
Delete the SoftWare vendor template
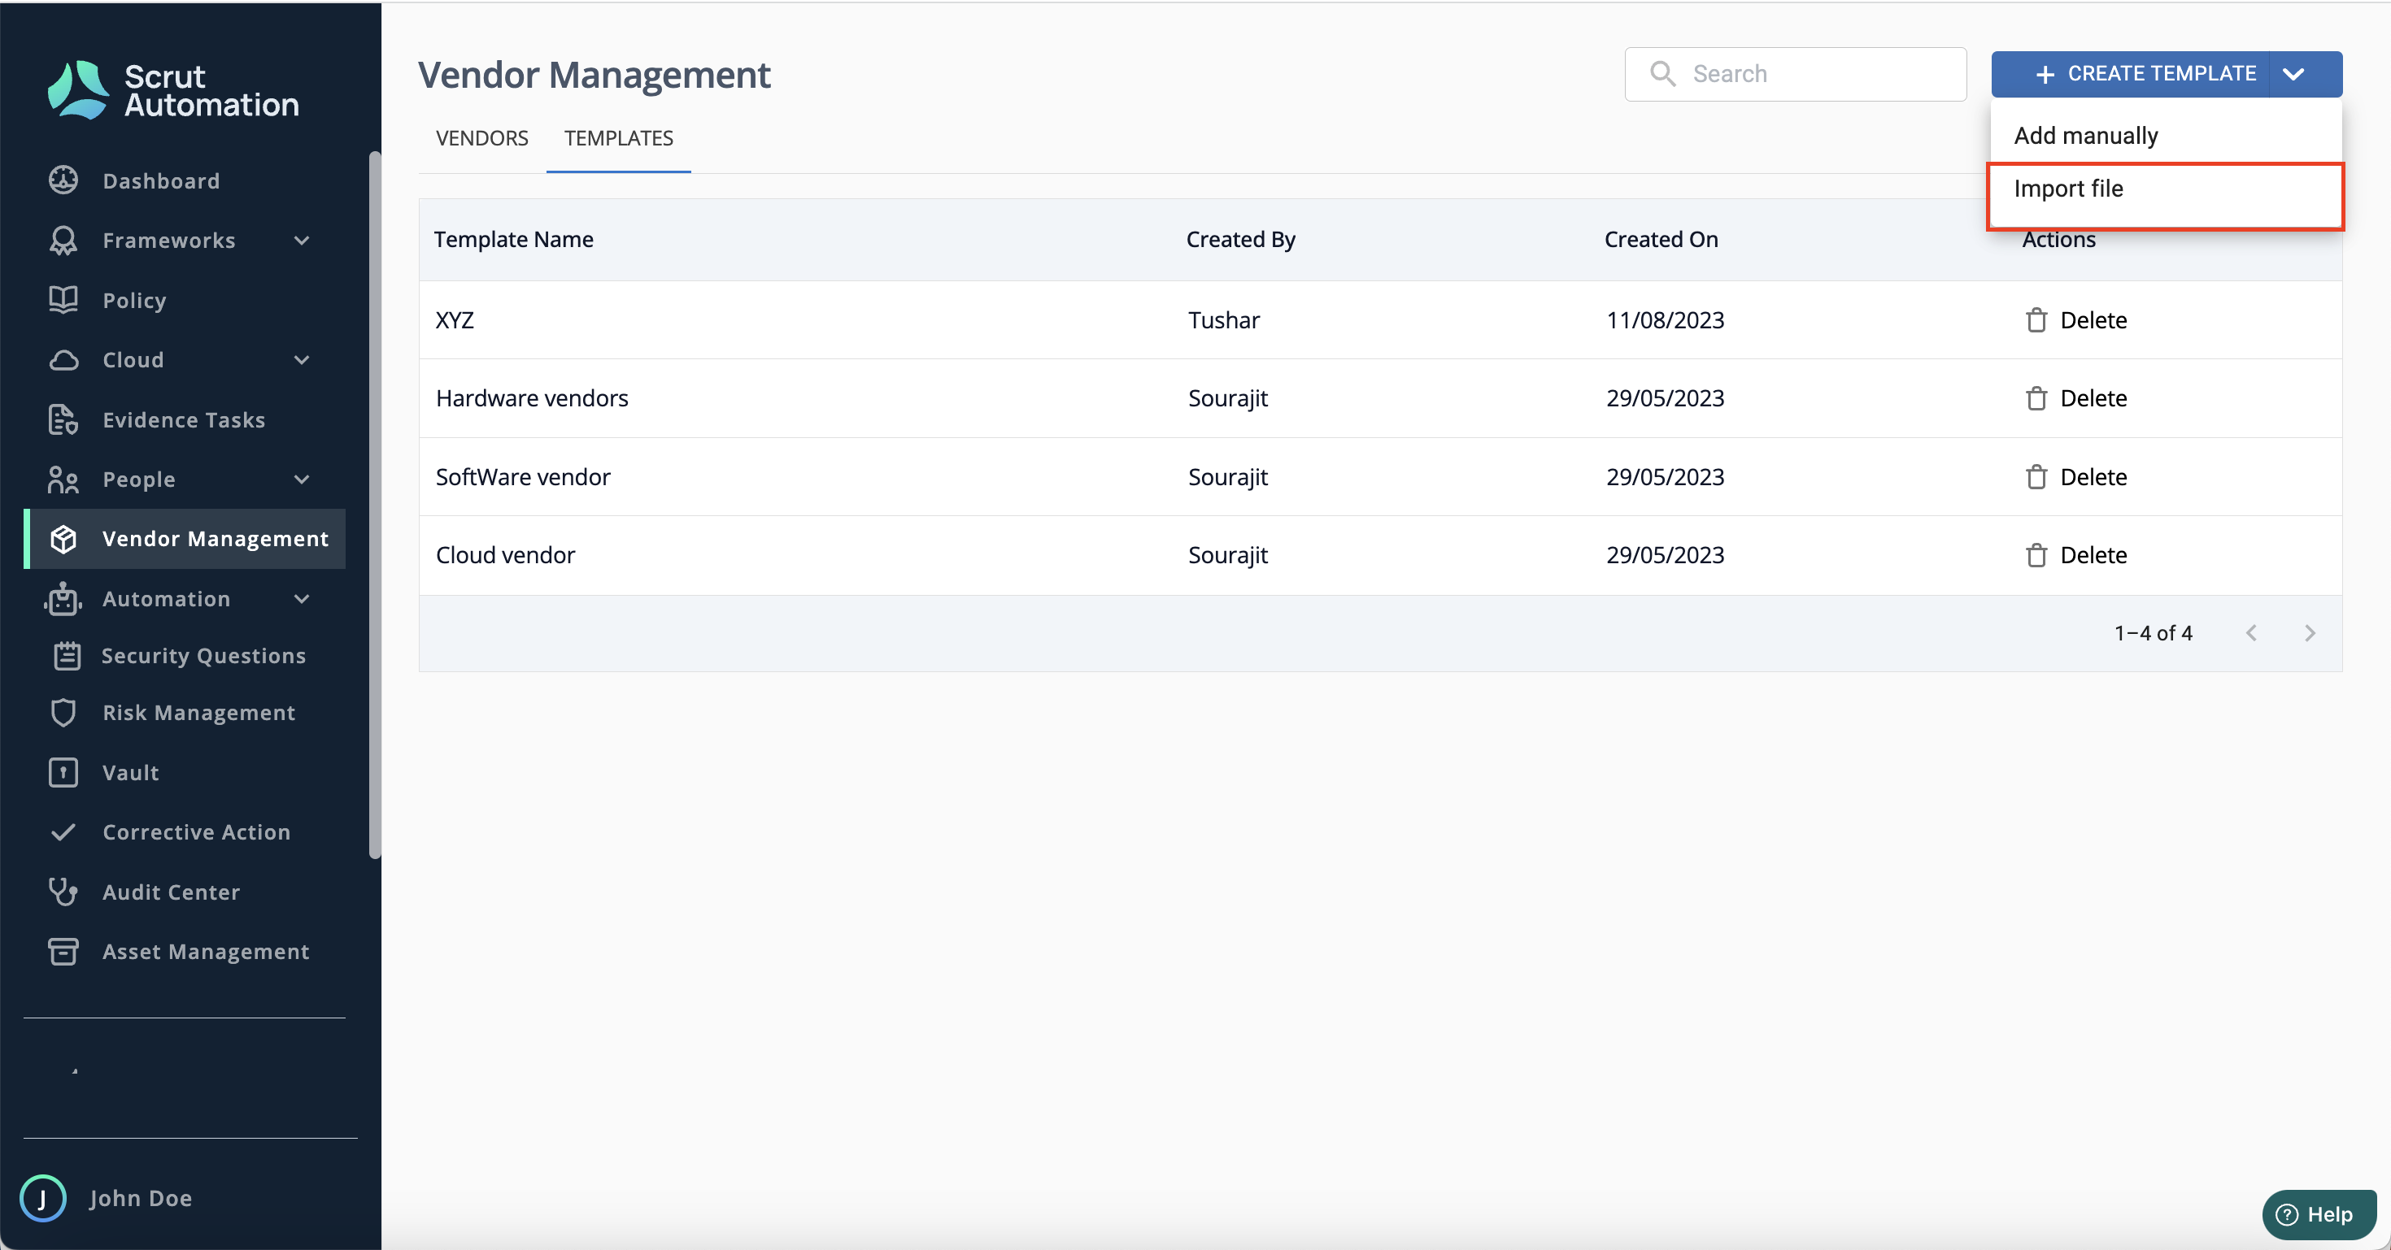[x=2075, y=476]
